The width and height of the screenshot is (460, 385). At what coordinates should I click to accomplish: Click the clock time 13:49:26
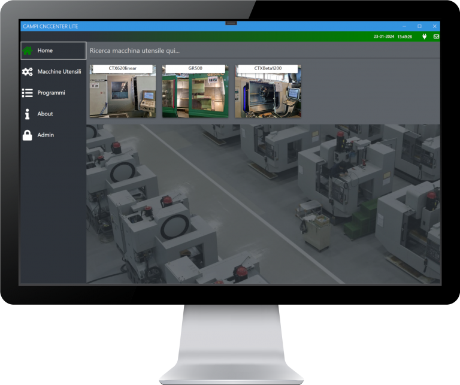(404, 37)
